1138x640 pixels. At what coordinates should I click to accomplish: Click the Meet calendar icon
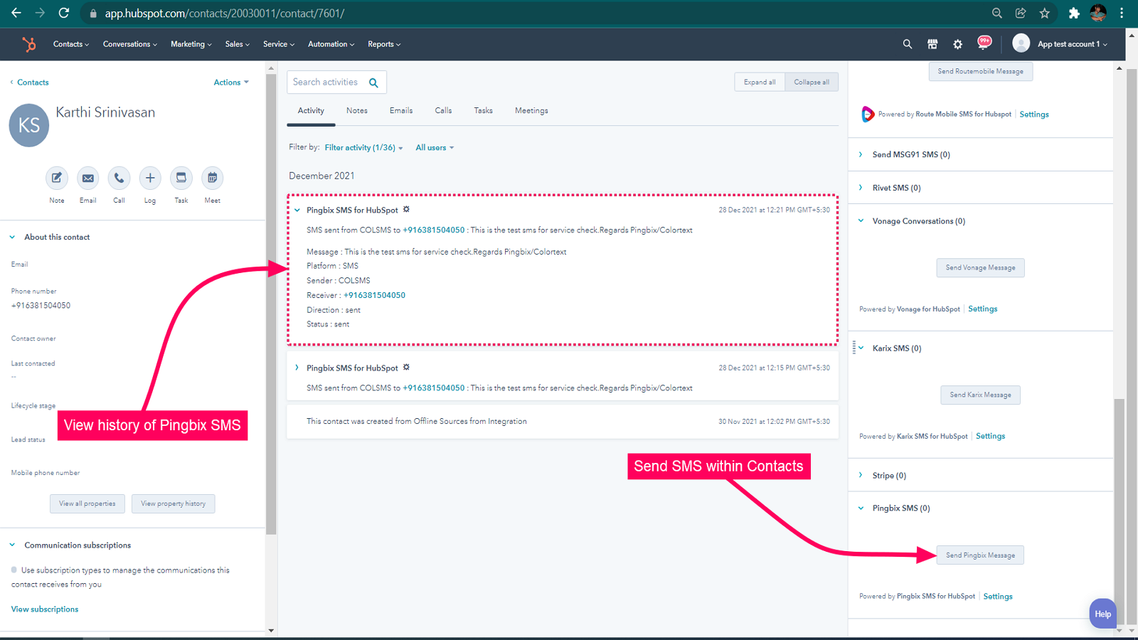212,178
